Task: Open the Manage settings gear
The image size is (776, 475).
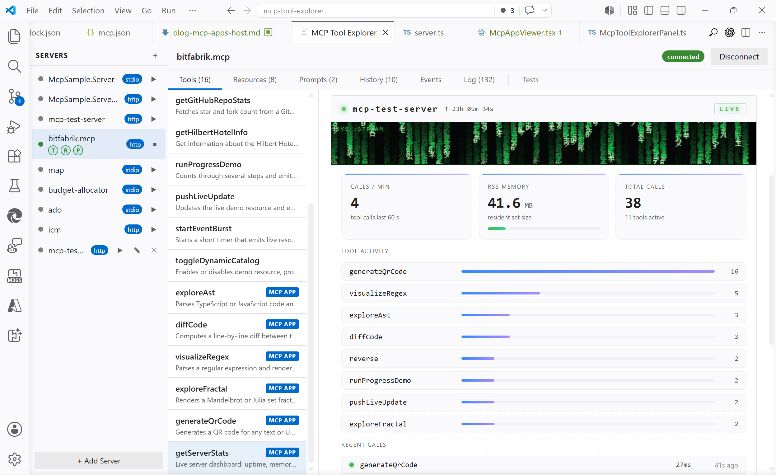Action: click(x=14, y=459)
